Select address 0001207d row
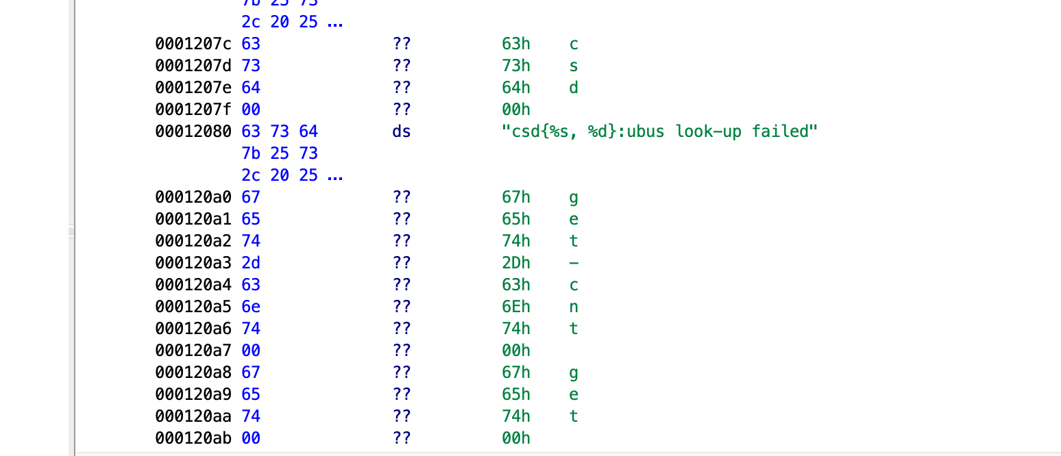Viewport: 1061px width, 456px height. pyautogui.click(x=193, y=66)
